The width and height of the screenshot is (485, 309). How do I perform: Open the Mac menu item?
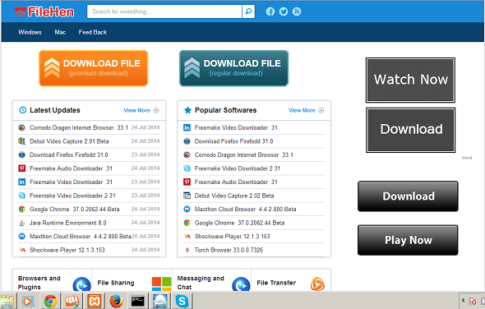60,32
